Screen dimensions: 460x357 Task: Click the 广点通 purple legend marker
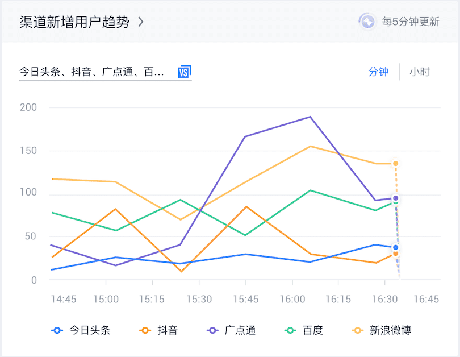[x=213, y=330]
